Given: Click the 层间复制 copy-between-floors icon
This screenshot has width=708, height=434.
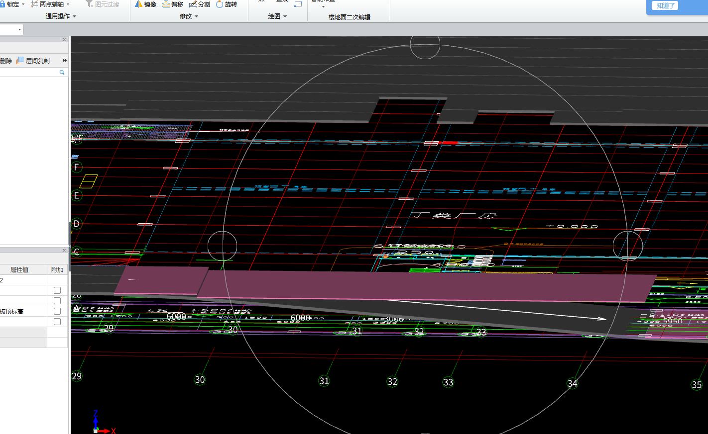Looking at the screenshot, I should (x=20, y=60).
